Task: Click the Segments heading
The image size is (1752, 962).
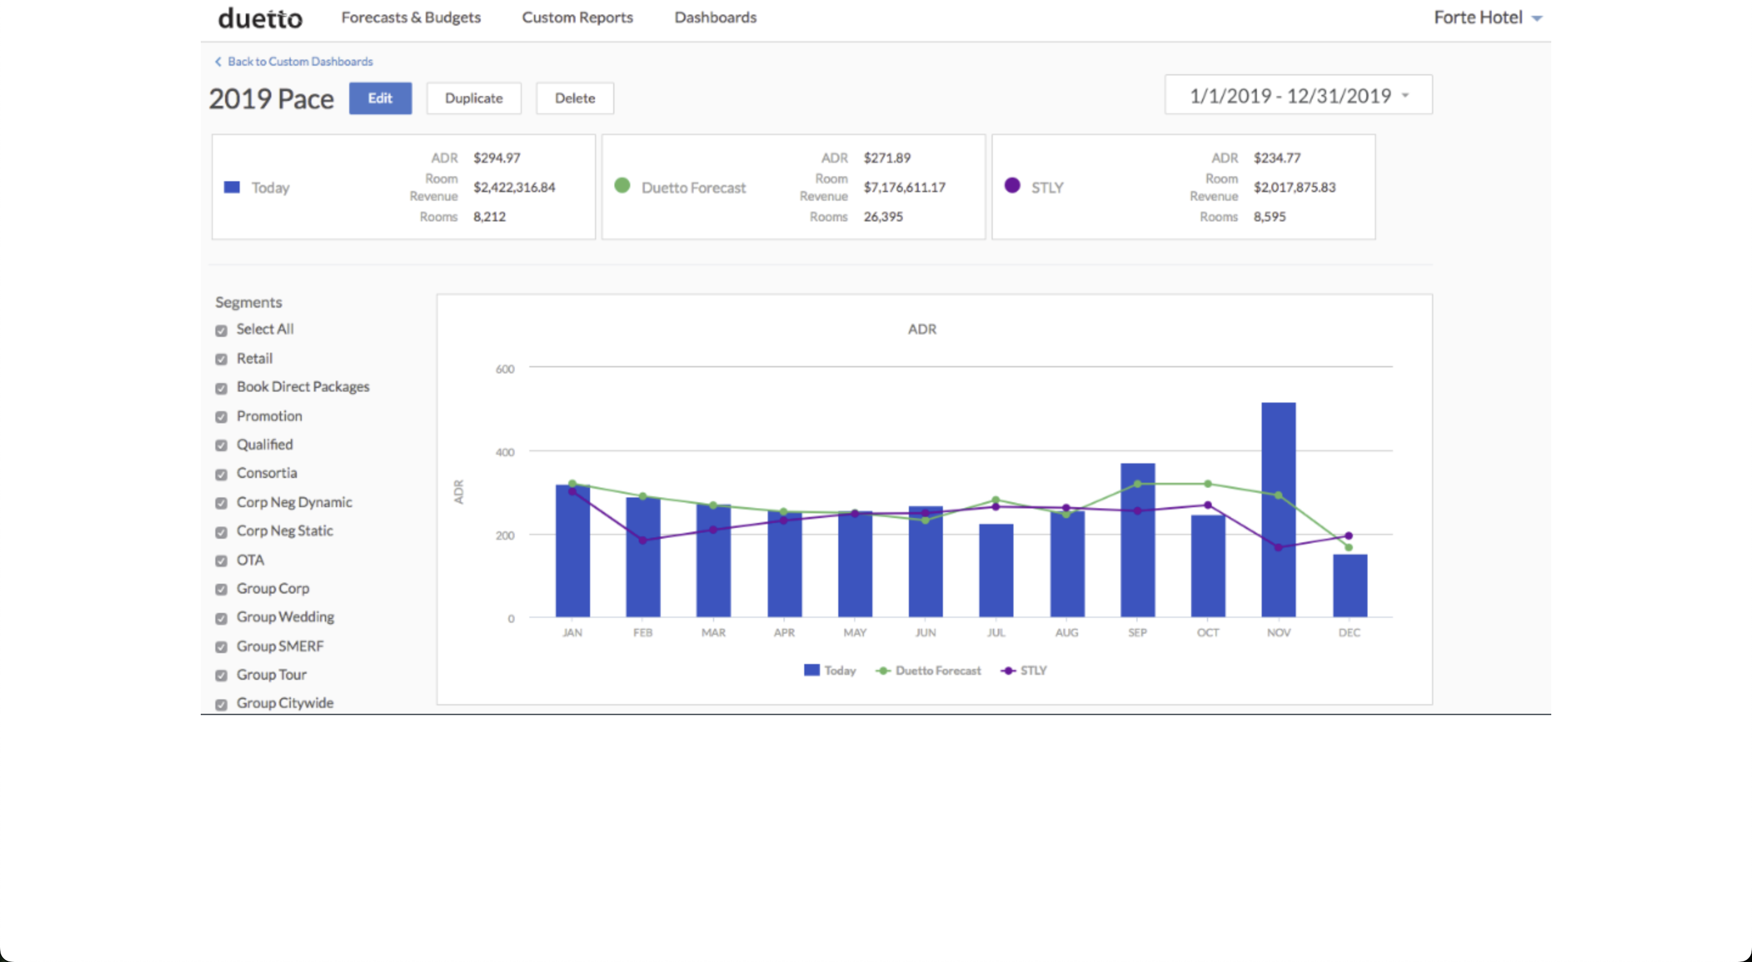Action: tap(248, 302)
